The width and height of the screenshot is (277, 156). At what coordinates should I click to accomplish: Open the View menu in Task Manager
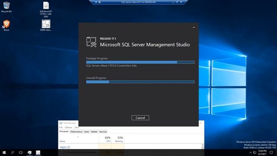pyautogui.click(x=77, y=127)
